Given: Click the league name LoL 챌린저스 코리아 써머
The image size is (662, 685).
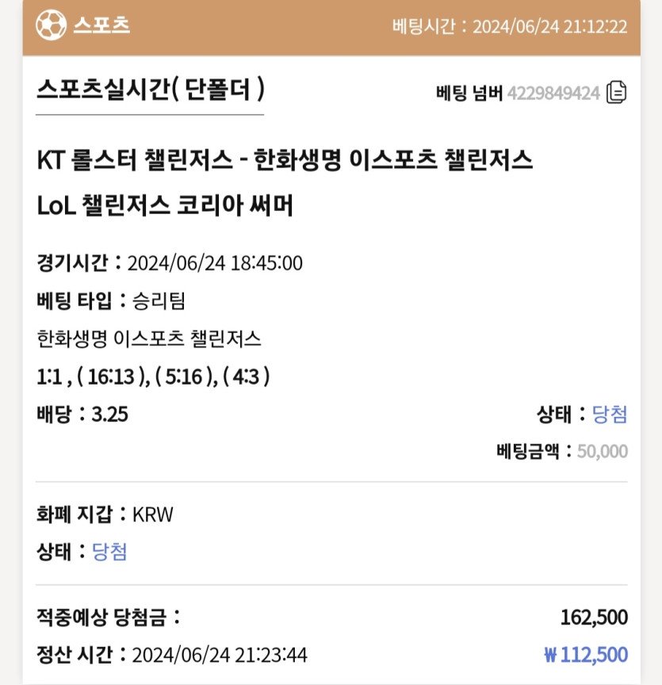Looking at the screenshot, I should [165, 205].
